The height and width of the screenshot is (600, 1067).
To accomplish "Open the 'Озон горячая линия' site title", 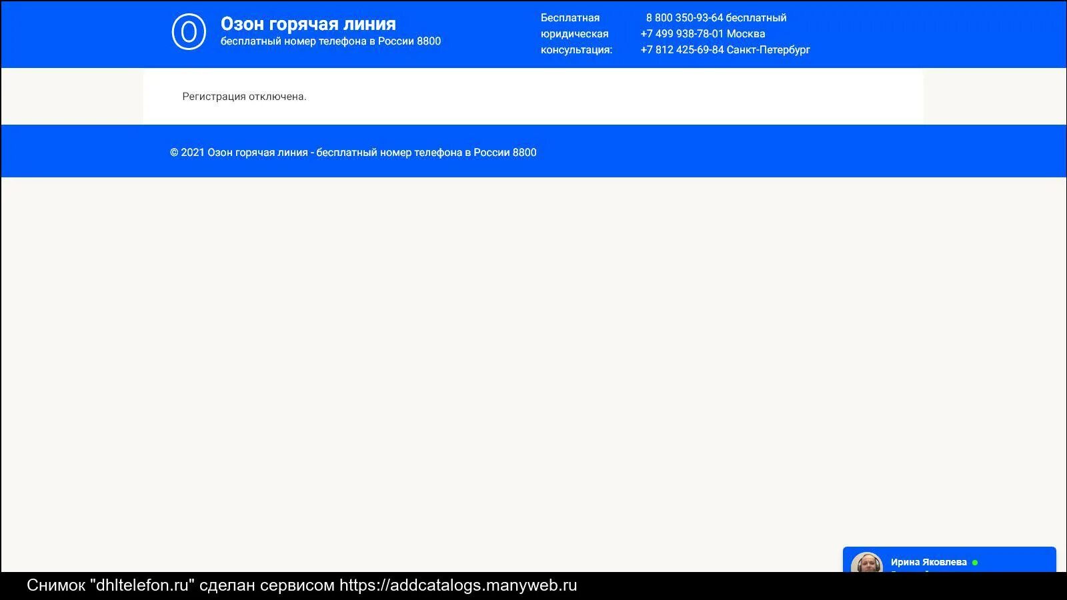I will (x=308, y=24).
